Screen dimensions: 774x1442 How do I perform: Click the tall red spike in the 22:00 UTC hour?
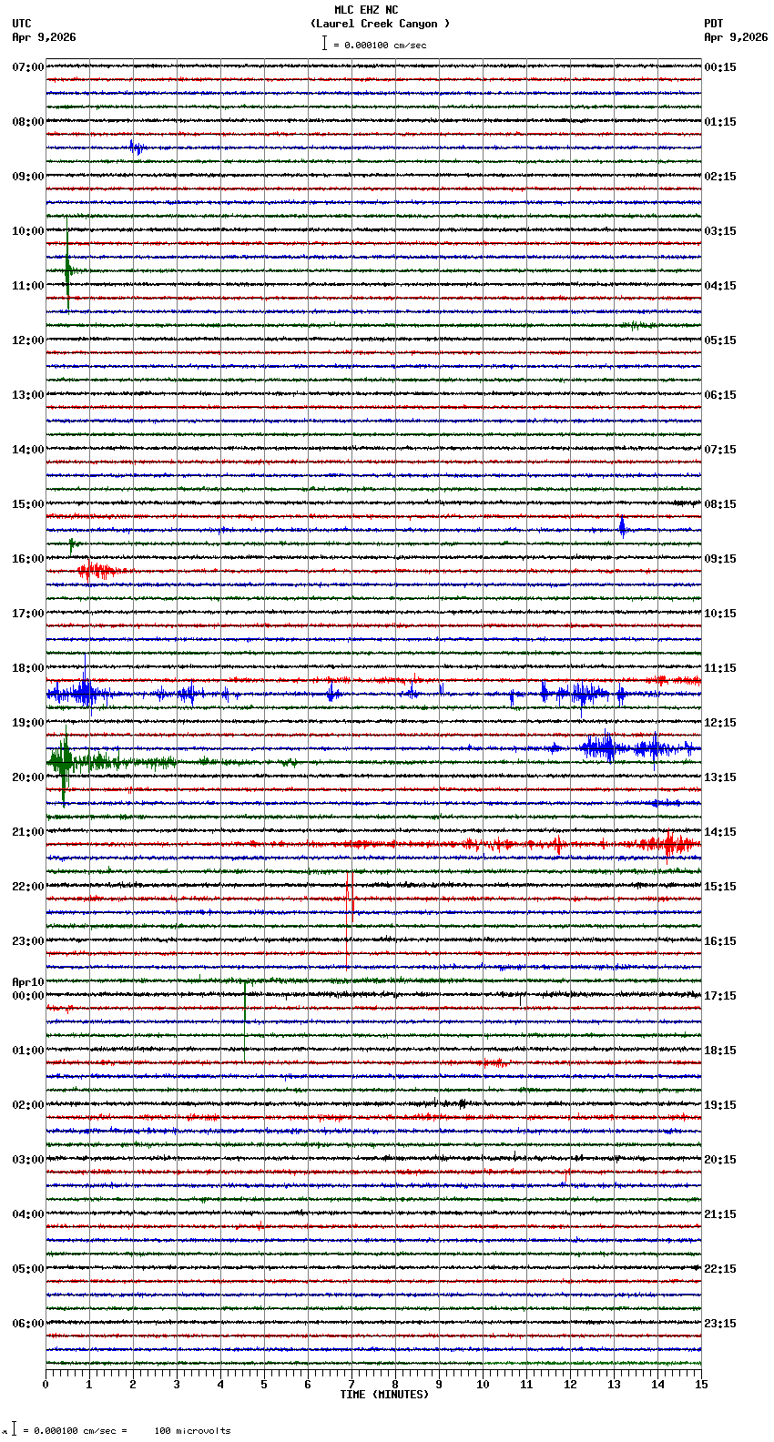pos(348,919)
